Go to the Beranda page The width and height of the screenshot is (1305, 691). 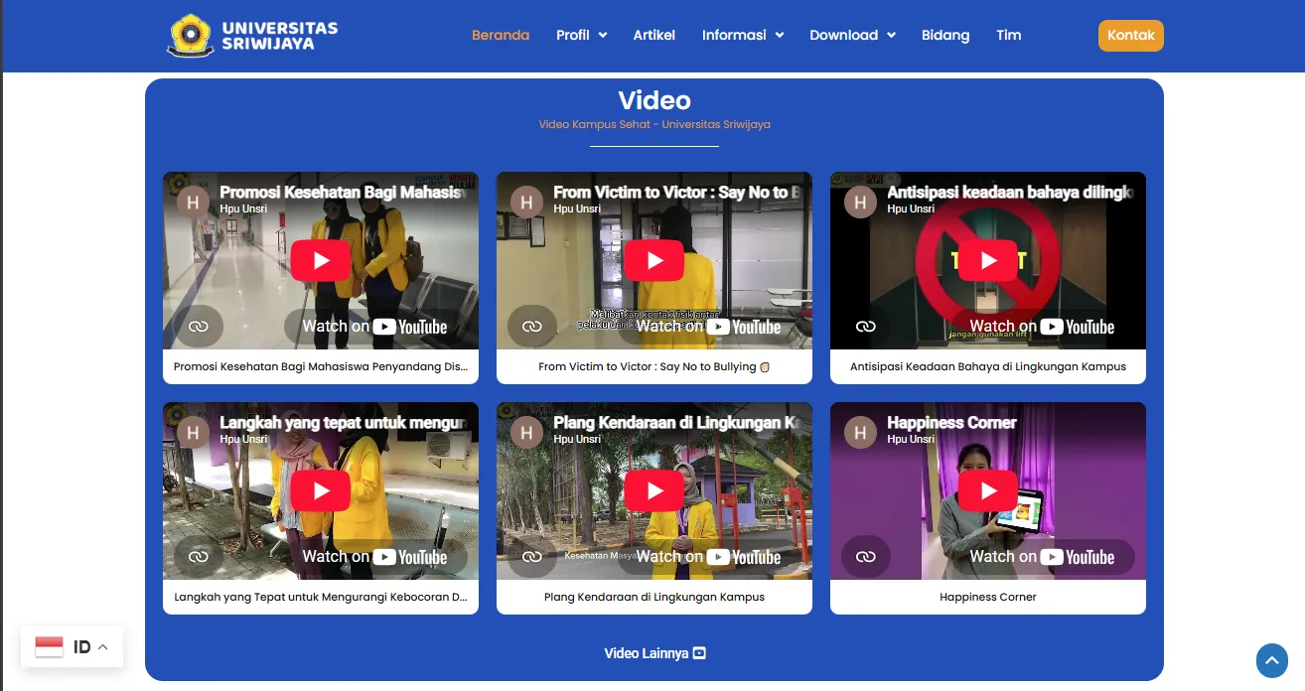pyautogui.click(x=501, y=35)
